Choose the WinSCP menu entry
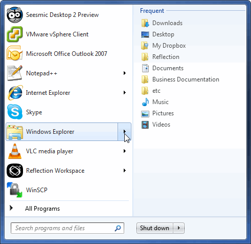The height and width of the screenshot is (244, 251). 69,190
